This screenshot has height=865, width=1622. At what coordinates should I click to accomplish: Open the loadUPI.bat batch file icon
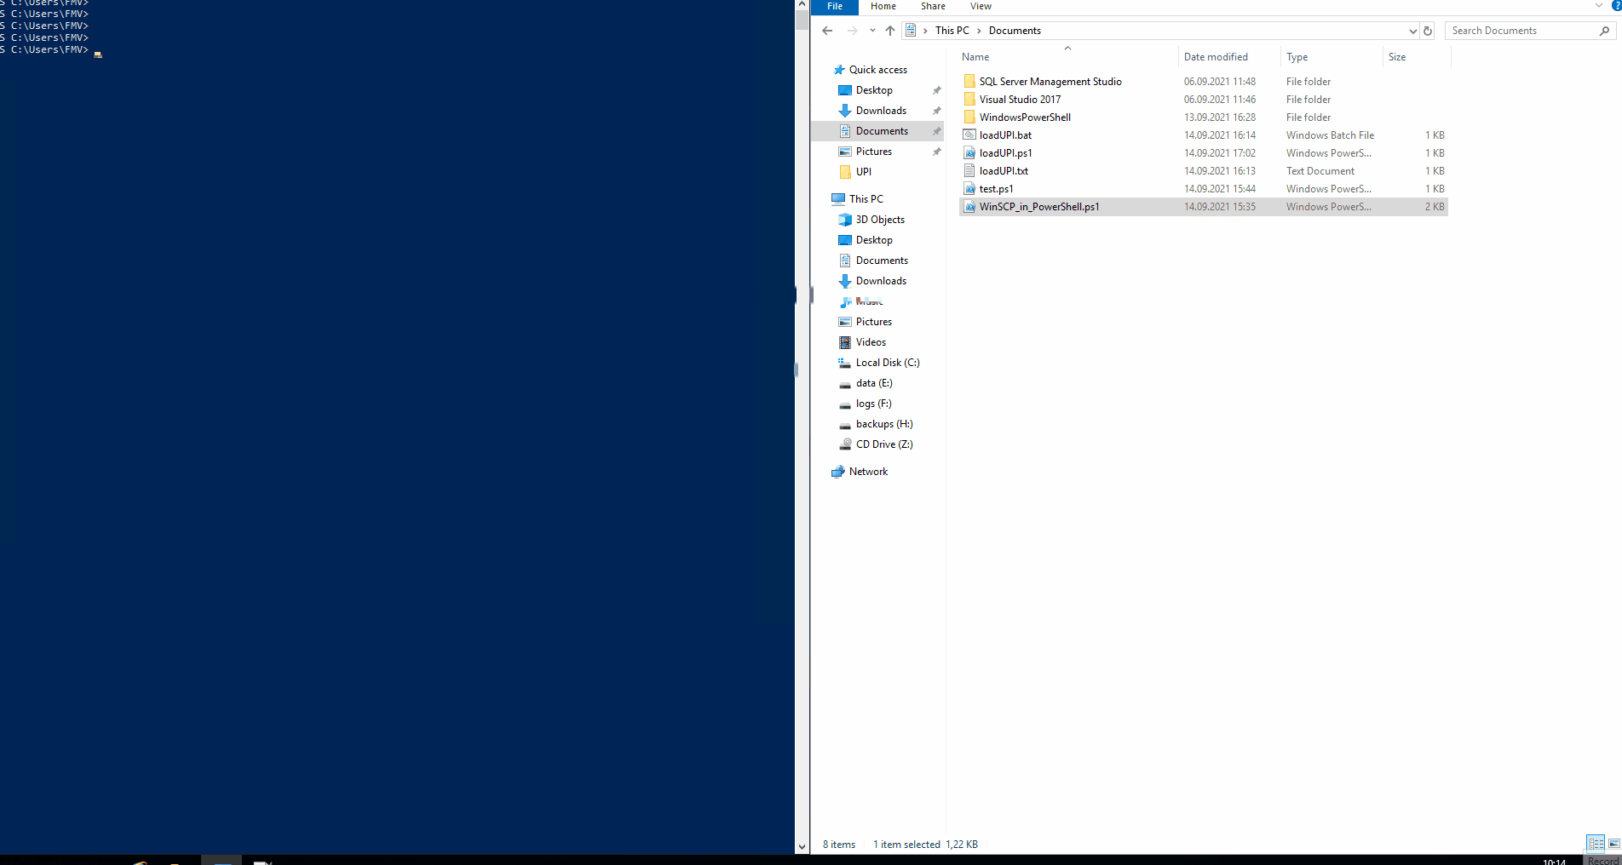[969, 135]
